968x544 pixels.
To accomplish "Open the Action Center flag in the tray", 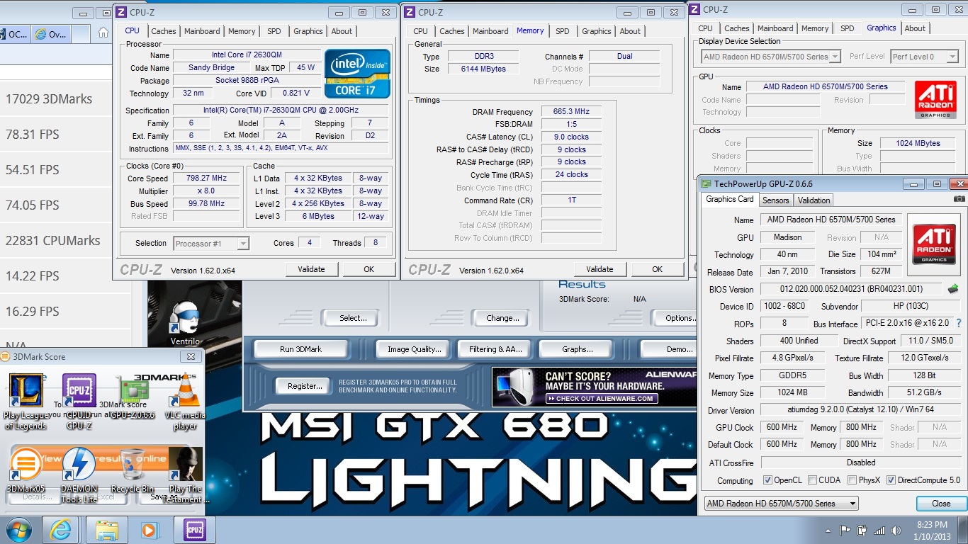I will click(x=845, y=531).
